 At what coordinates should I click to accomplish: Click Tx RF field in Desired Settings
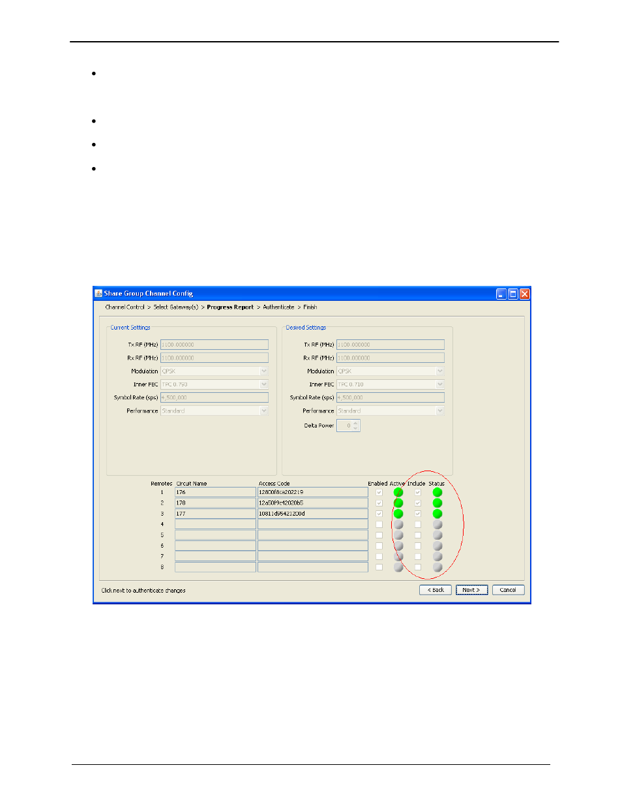[x=391, y=345]
